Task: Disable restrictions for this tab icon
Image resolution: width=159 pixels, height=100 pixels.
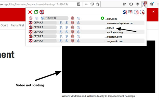Action: click(x=130, y=12)
